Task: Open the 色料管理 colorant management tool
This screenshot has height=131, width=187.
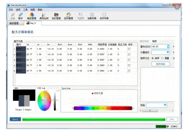Action: click(x=68, y=16)
